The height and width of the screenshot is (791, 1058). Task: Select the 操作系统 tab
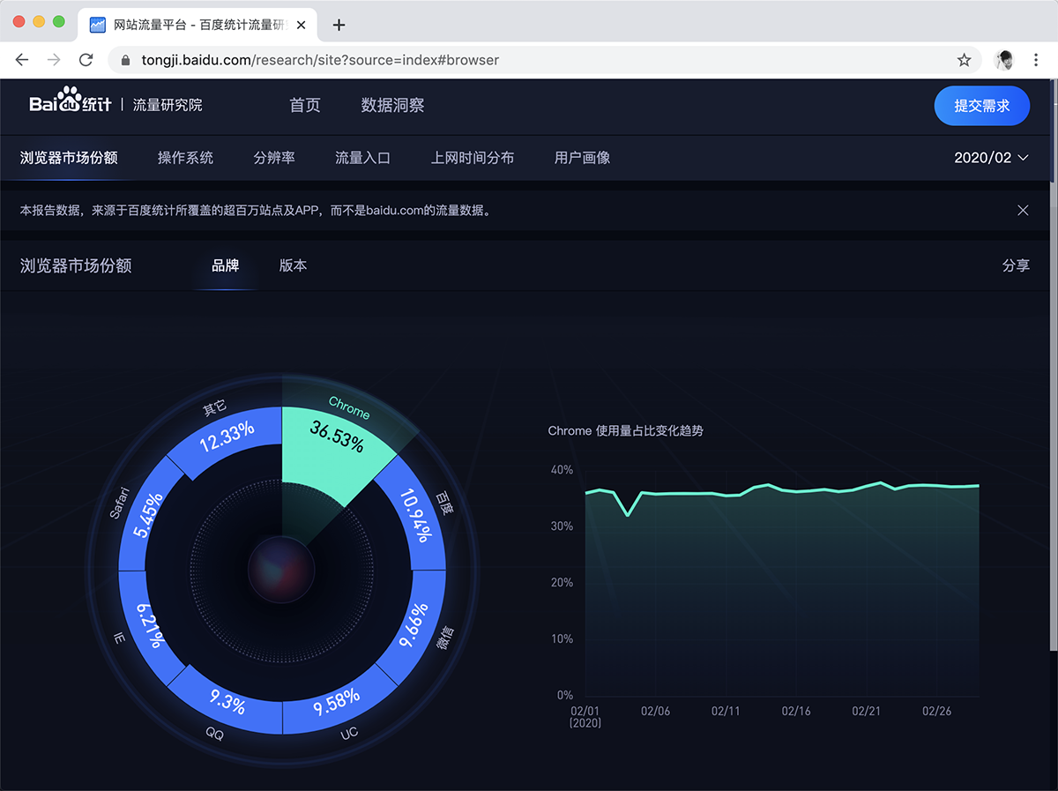tap(185, 158)
